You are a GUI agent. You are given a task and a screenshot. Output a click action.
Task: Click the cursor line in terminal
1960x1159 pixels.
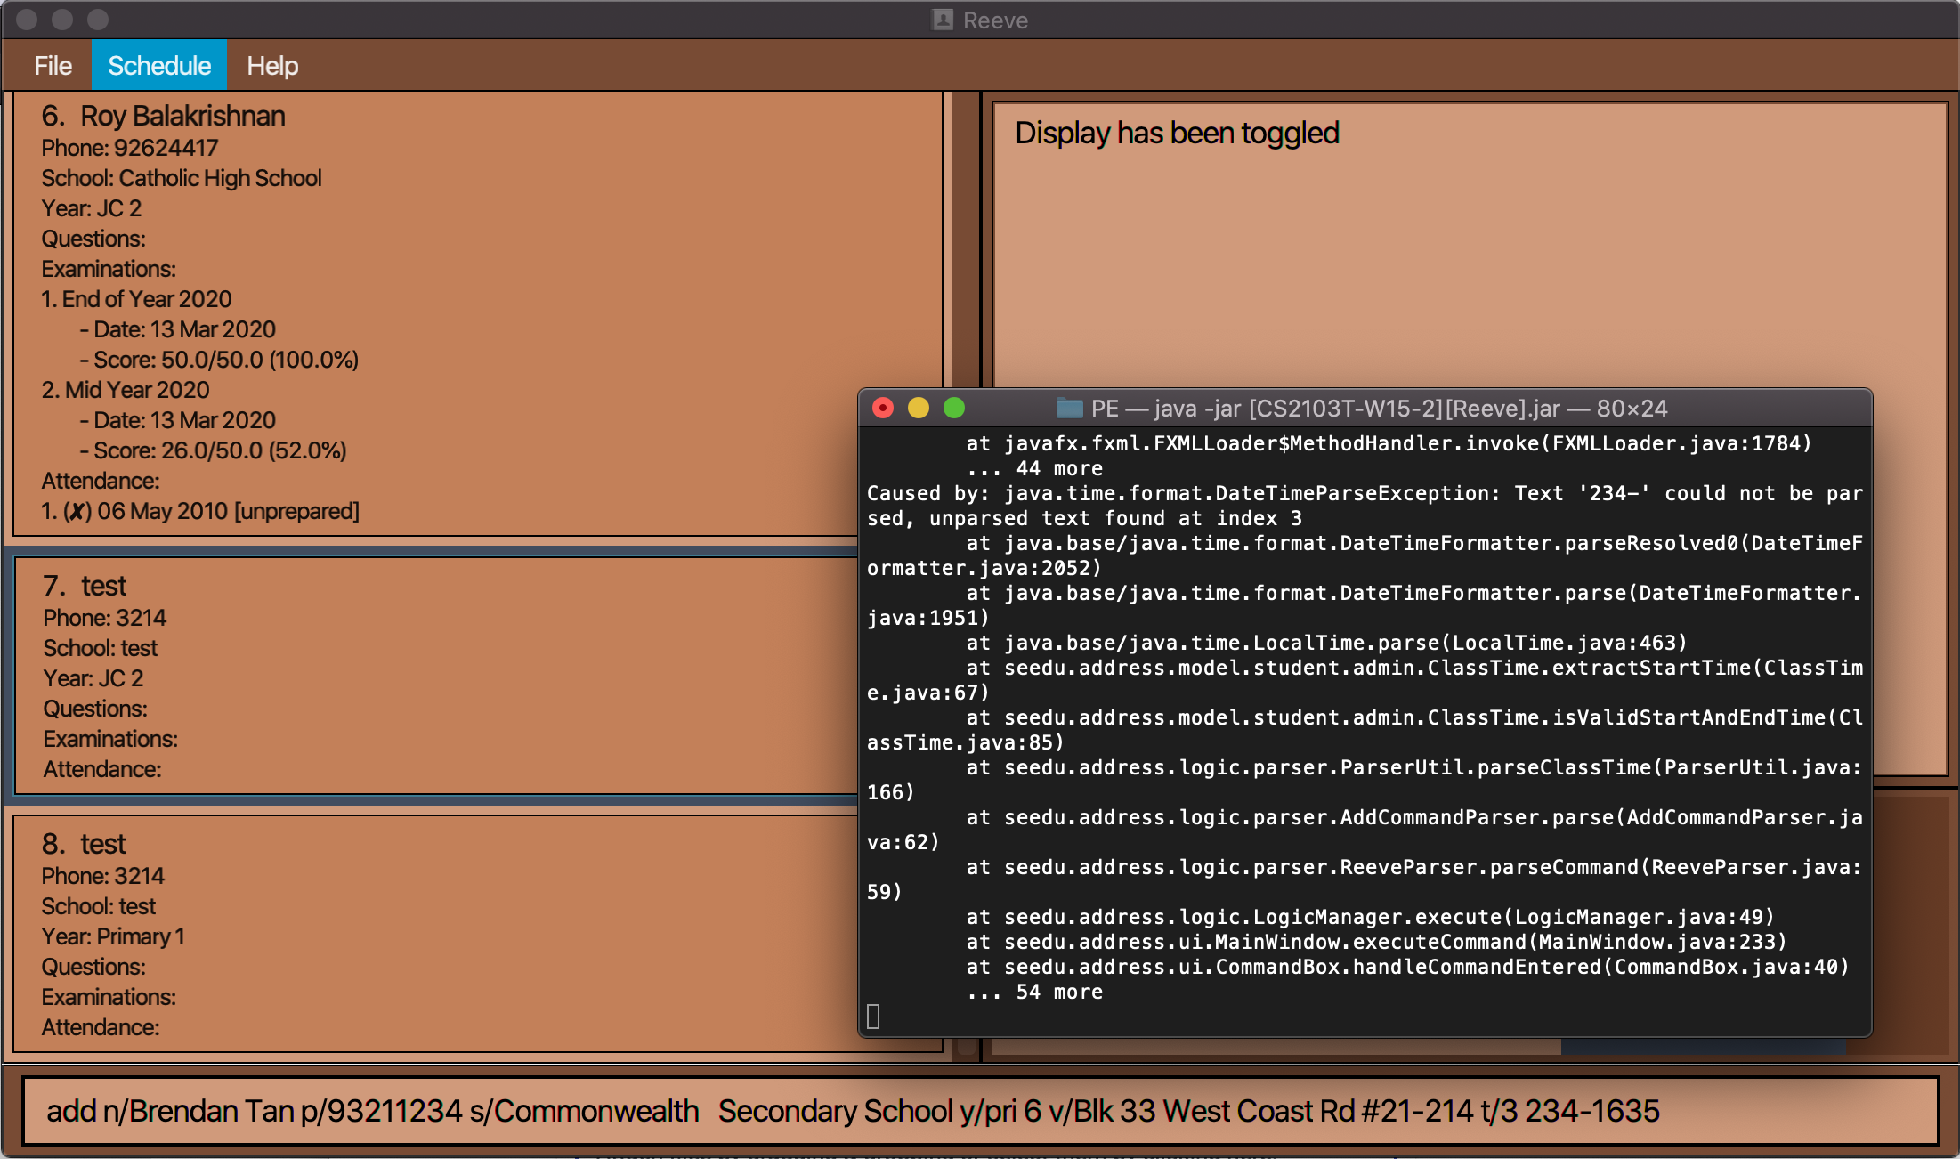pyautogui.click(x=873, y=1017)
